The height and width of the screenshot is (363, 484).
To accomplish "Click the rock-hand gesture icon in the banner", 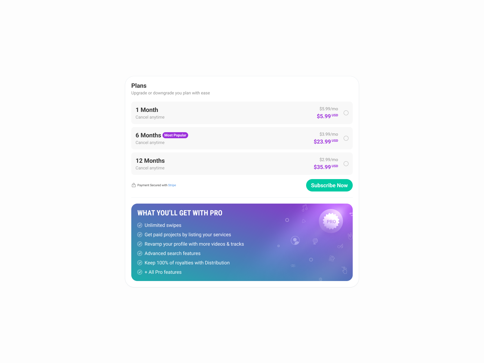I will pos(350,236).
